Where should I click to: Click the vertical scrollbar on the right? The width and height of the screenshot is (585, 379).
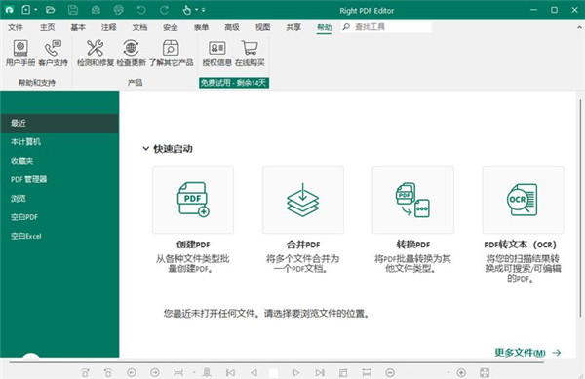click(580, 208)
